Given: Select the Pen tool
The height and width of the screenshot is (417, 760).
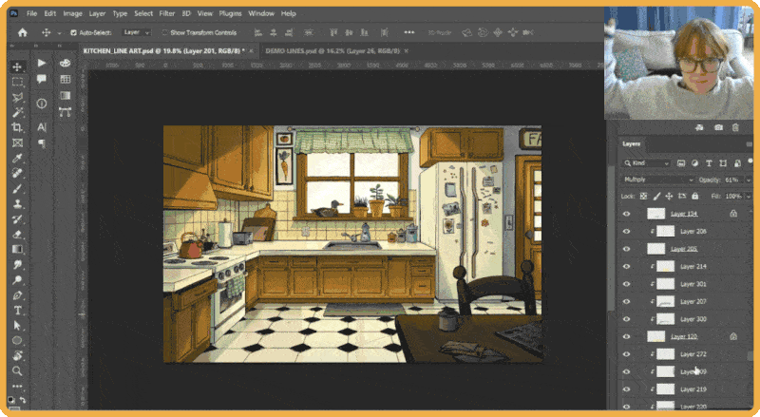Looking at the screenshot, I should (17, 295).
